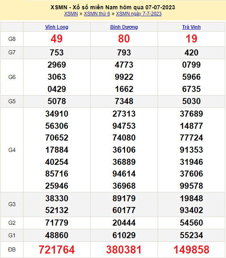The image size is (226, 258).
Task: Select Trà Vinh special prize 149858
Action: tap(191, 249)
